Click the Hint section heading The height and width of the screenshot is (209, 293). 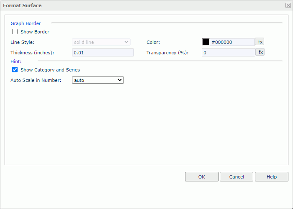[16, 61]
